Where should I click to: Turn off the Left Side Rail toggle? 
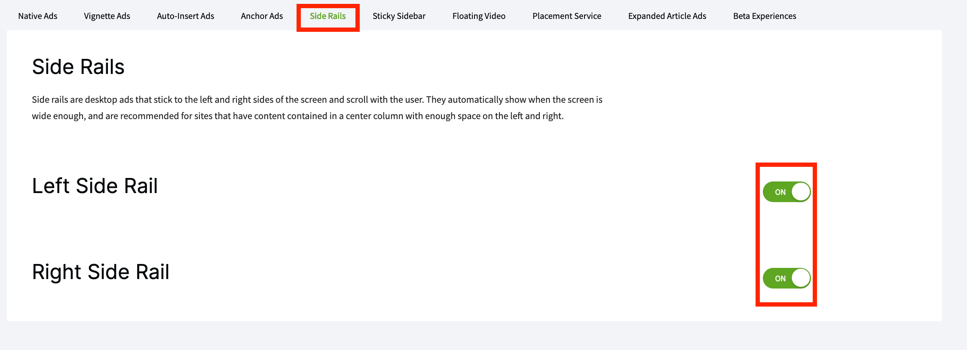[x=786, y=192]
